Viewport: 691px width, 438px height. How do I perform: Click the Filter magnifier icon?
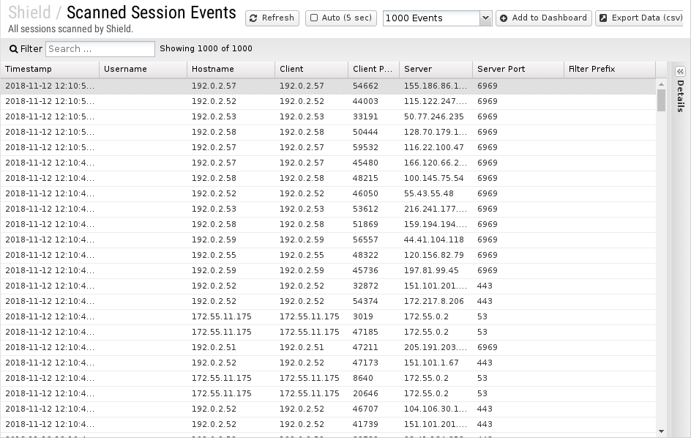coord(14,49)
